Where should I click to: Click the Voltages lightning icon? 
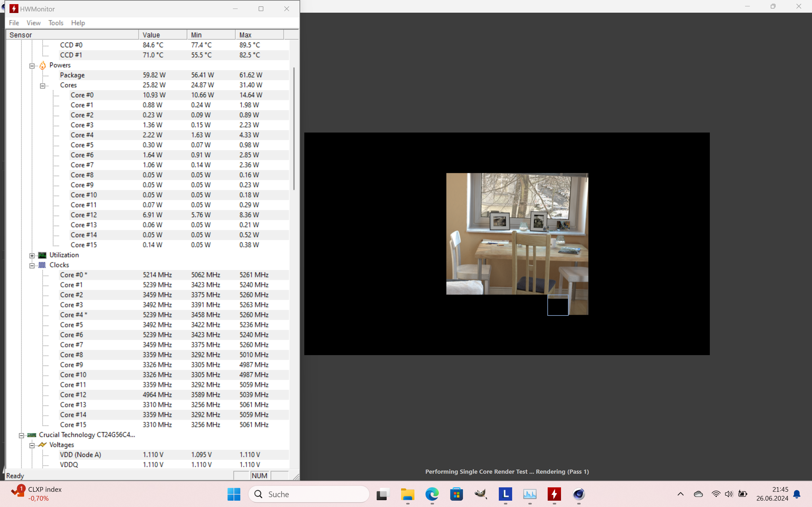point(42,445)
